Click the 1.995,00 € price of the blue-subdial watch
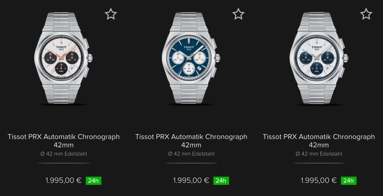383x196 pixels. coord(319,180)
